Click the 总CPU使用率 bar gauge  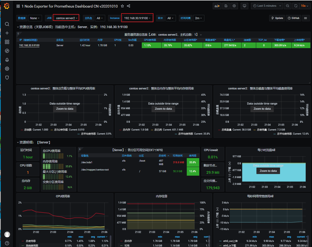pos(53,156)
